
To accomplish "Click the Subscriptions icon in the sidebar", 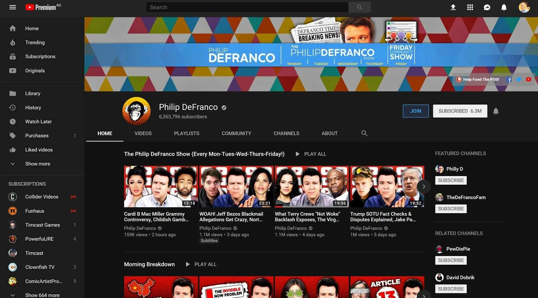I will [13, 57].
